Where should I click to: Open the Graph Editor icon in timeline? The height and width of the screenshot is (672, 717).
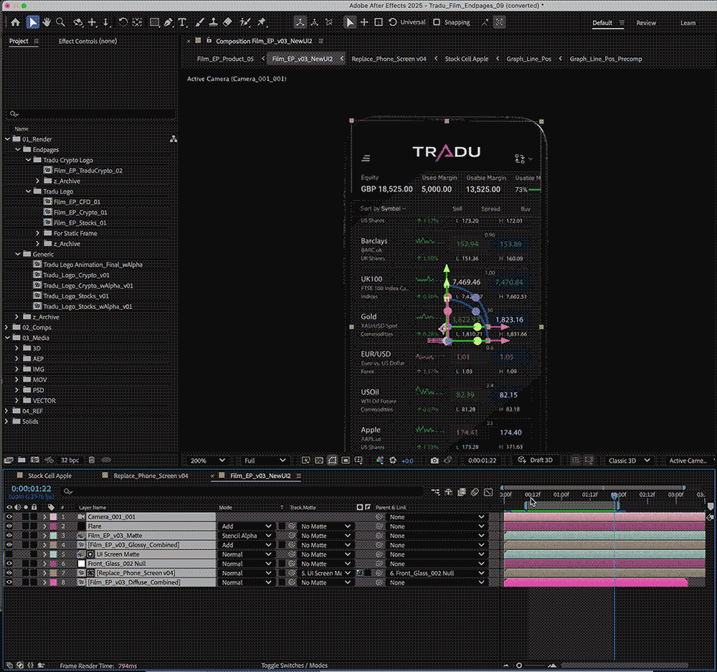click(488, 492)
